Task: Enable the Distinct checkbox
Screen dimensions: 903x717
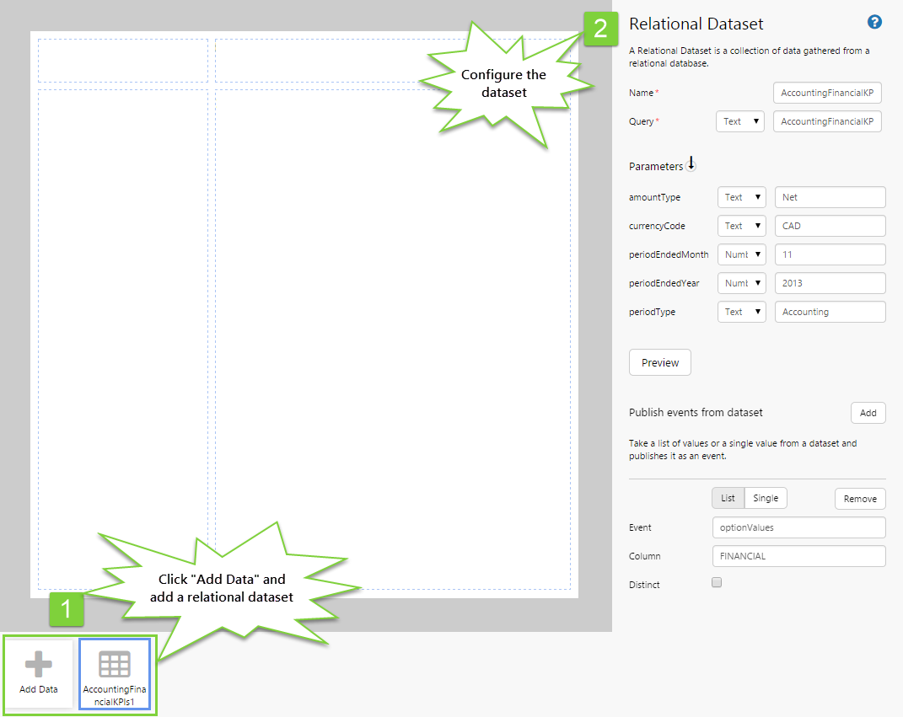Action: coord(717,582)
